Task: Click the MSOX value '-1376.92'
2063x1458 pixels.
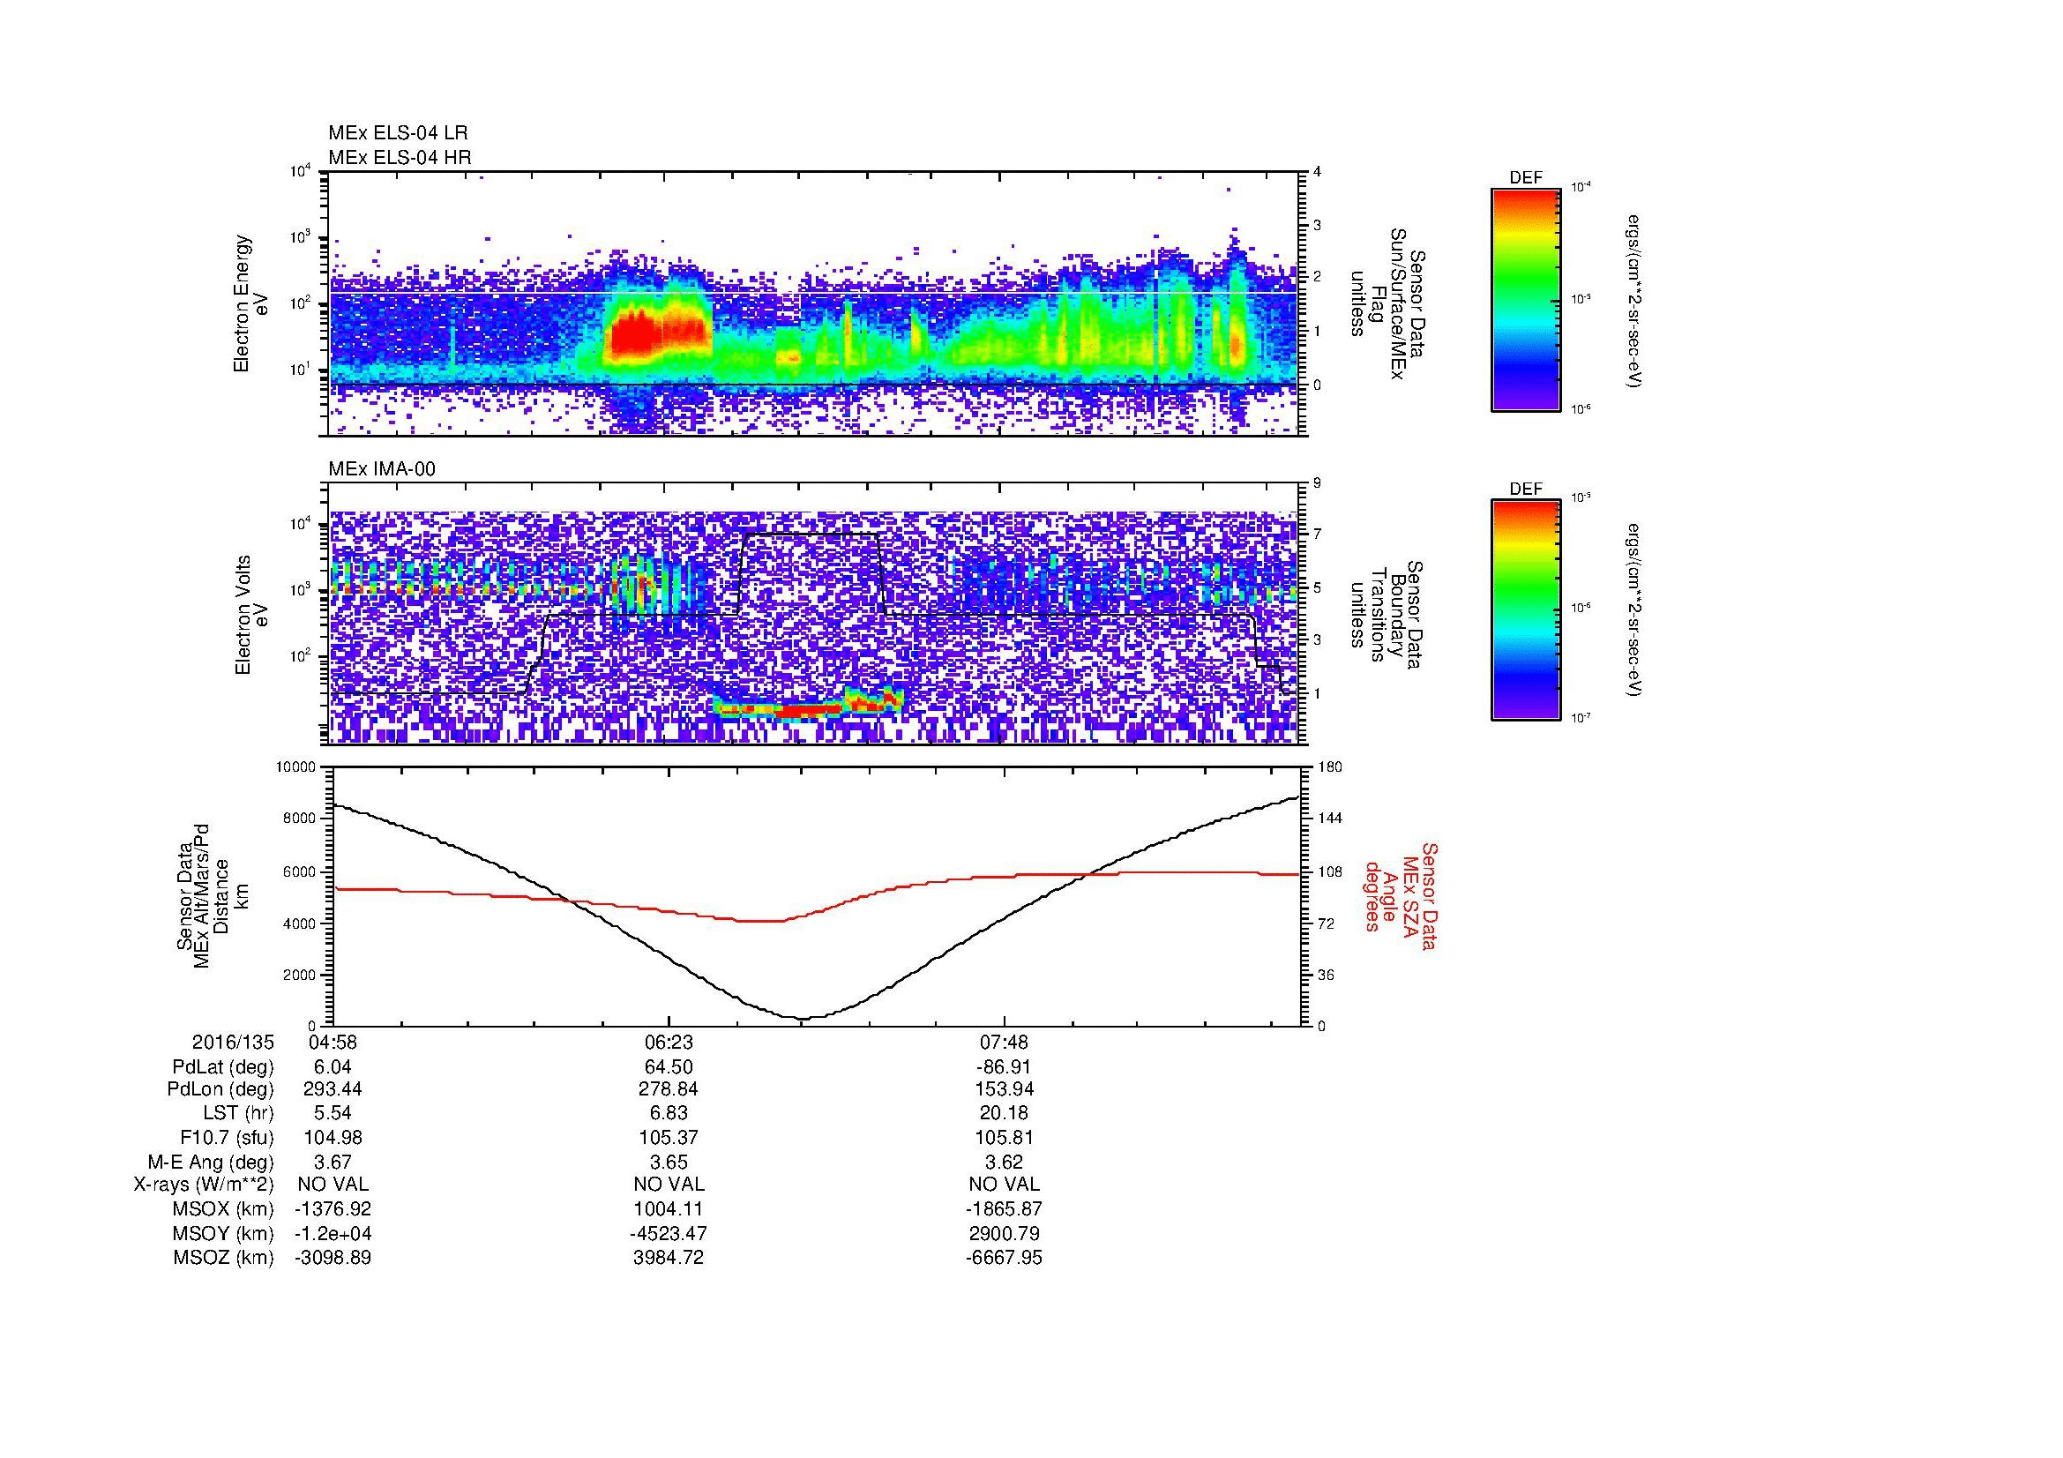Action: [333, 1209]
